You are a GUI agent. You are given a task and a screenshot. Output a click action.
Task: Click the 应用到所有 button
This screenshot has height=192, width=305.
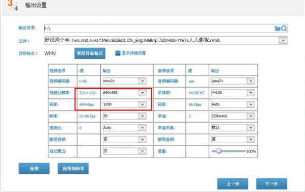[x=73, y=169]
